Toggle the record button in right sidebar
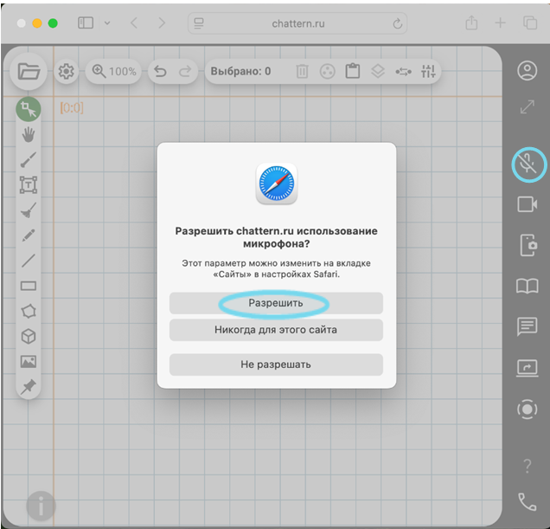Image resolution: width=550 pixels, height=529 pixels. click(x=527, y=409)
